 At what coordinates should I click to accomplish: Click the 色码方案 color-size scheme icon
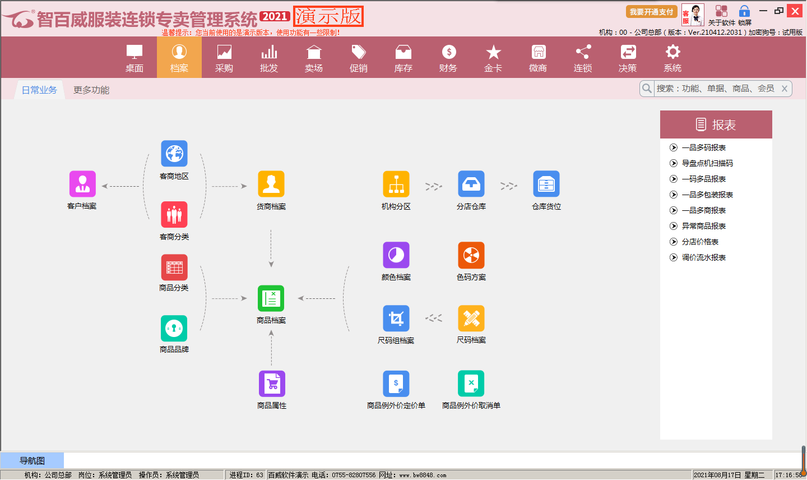point(471,255)
